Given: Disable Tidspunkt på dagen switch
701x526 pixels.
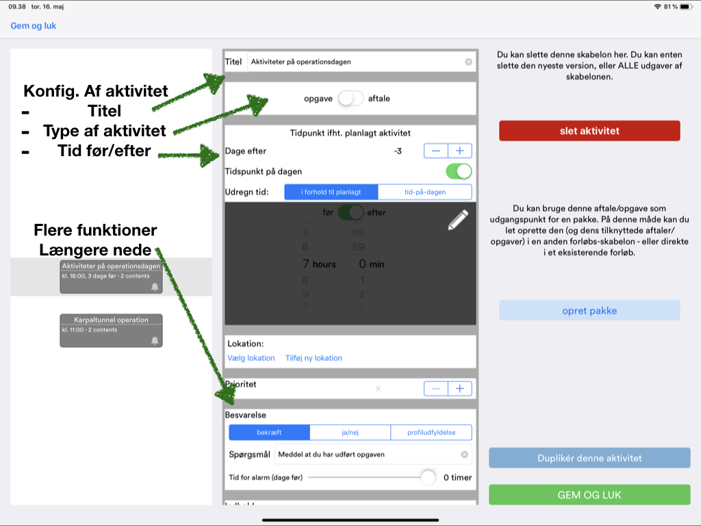Looking at the screenshot, I should [459, 171].
